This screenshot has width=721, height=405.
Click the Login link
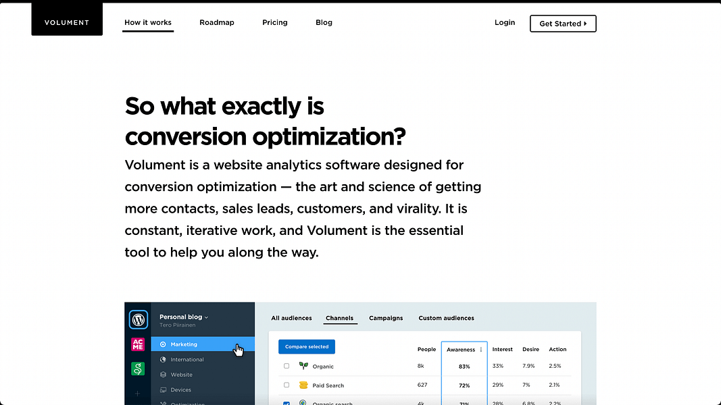click(504, 22)
